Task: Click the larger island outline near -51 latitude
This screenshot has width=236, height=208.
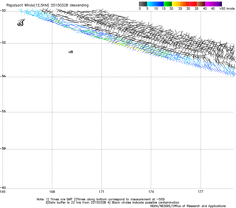Action: [21, 23]
